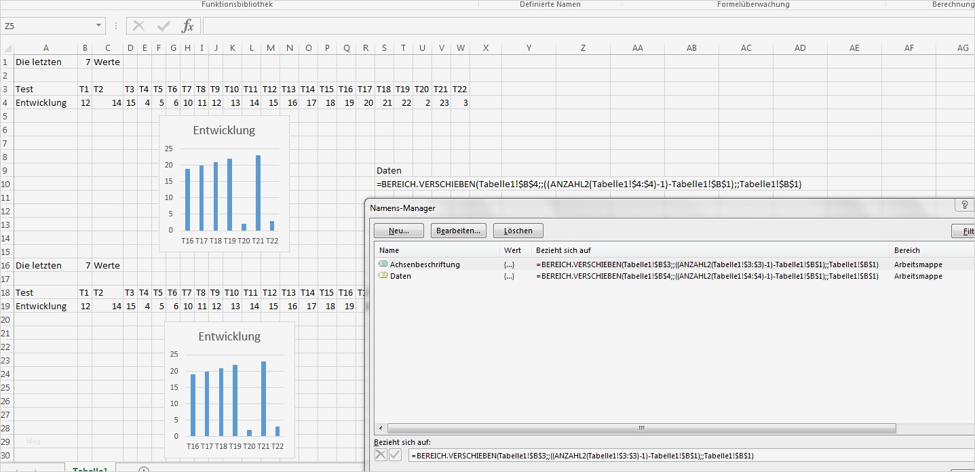The height and width of the screenshot is (472, 975).
Task: Click the Bearbeiten... button
Action: coord(458,231)
